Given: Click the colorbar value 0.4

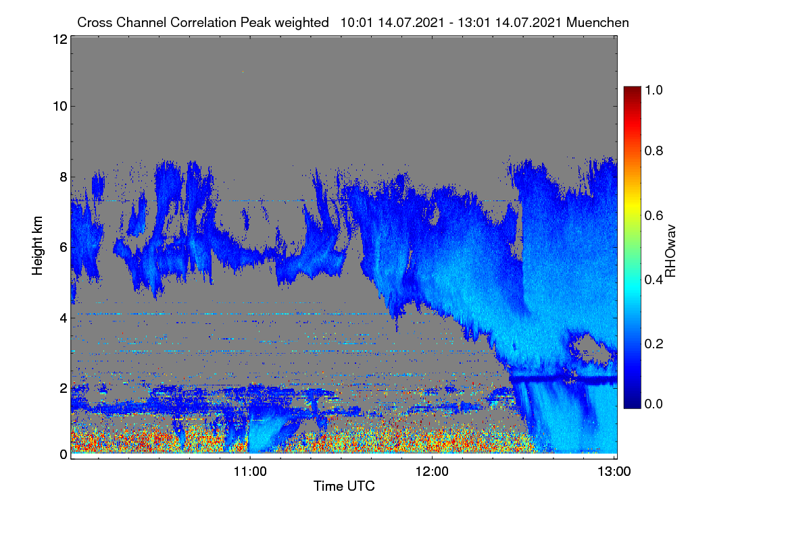Looking at the screenshot, I should click(655, 279).
